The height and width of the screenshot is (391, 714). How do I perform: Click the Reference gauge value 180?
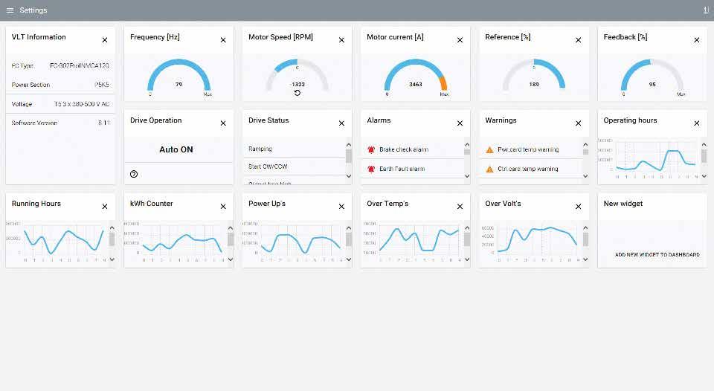coord(534,84)
